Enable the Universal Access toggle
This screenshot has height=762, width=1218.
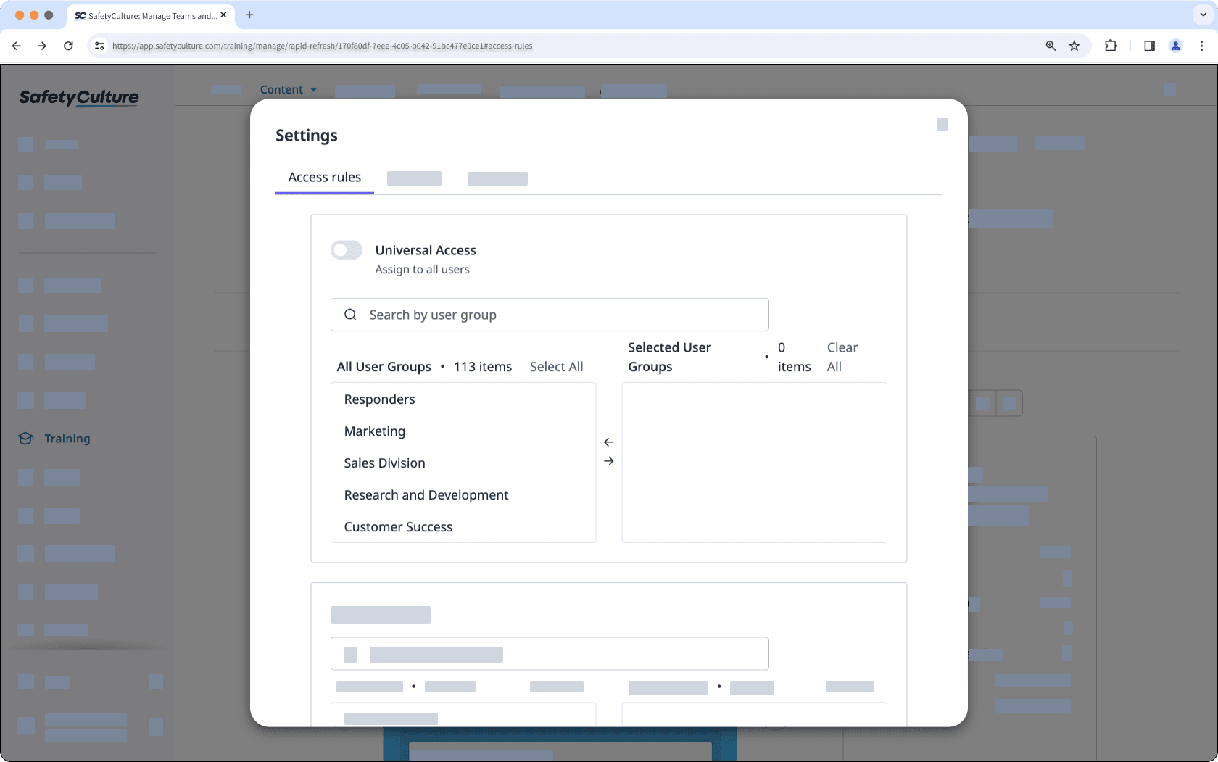tap(347, 250)
